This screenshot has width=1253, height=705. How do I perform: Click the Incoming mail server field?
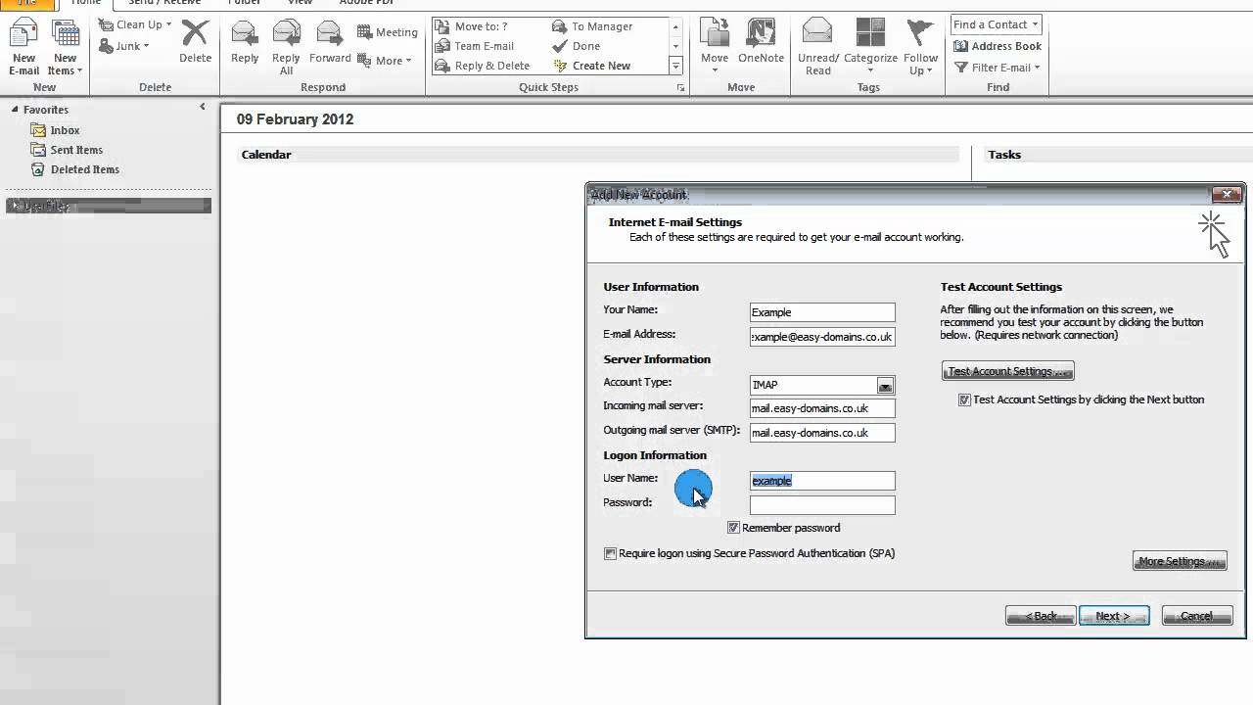pyautogui.click(x=822, y=408)
